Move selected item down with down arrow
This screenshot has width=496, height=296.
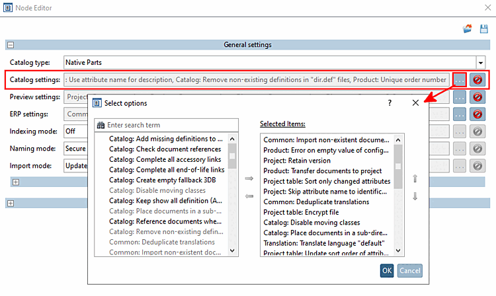pos(415,196)
